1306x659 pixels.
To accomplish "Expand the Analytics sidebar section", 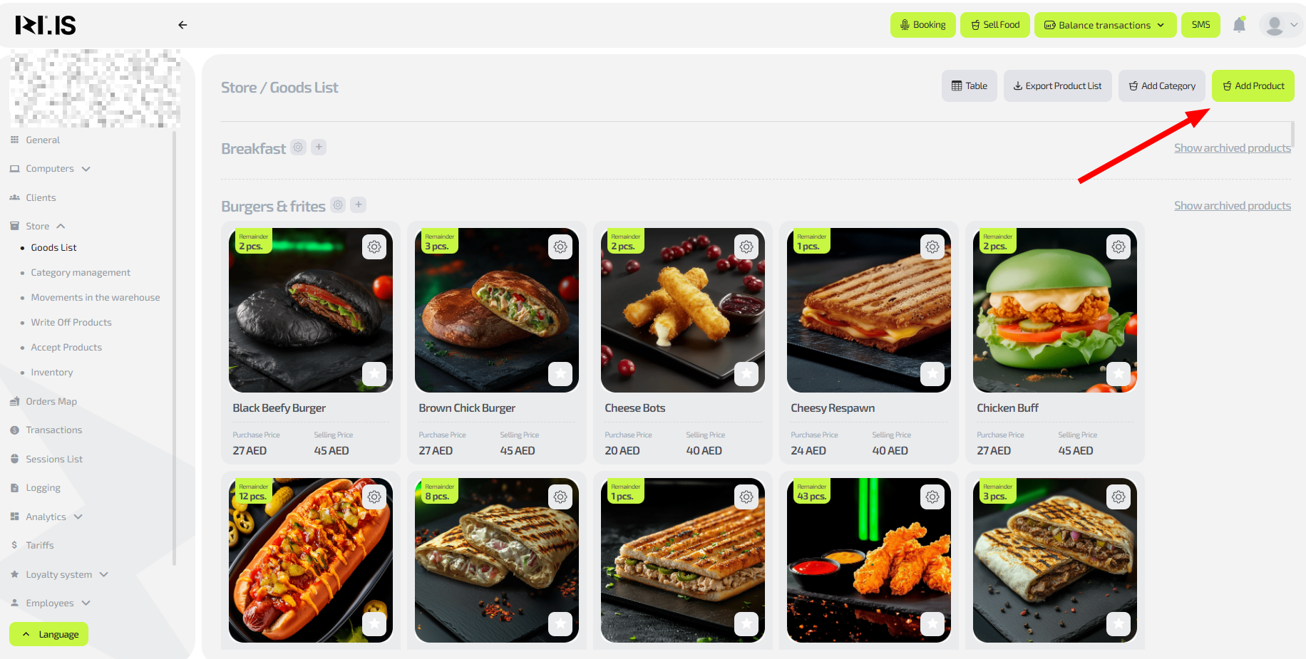I will pyautogui.click(x=46, y=517).
